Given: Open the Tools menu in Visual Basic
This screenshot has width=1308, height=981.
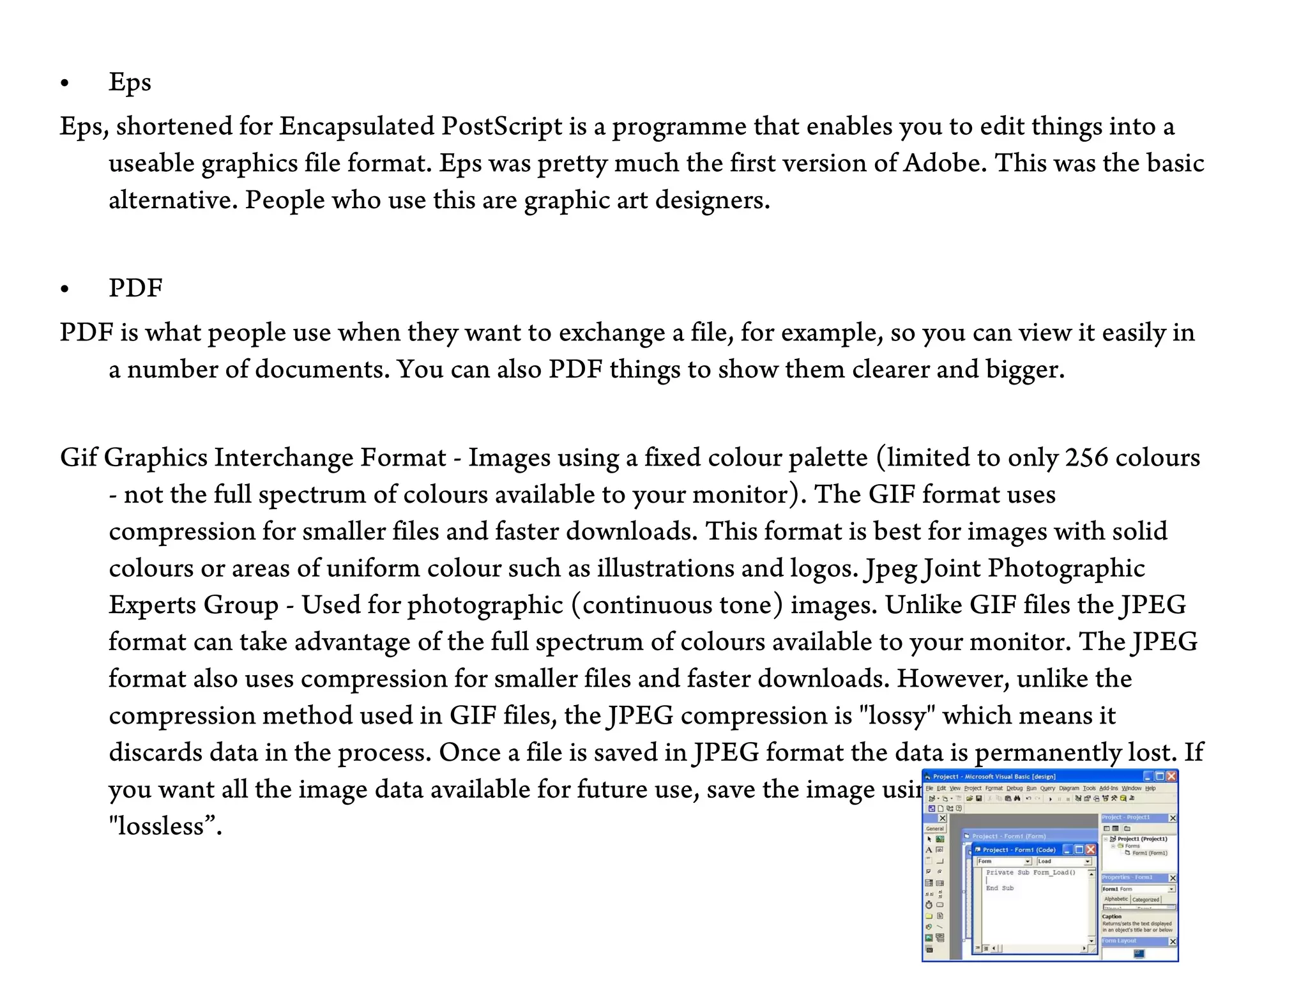Looking at the screenshot, I should click(1090, 788).
